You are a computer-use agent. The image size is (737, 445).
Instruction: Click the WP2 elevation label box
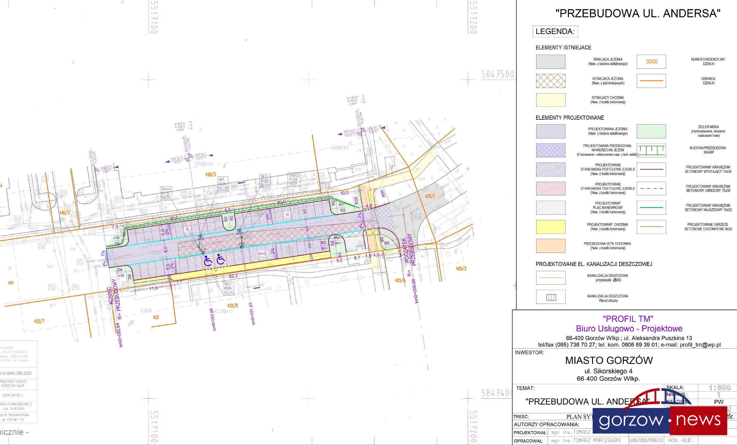point(228,288)
